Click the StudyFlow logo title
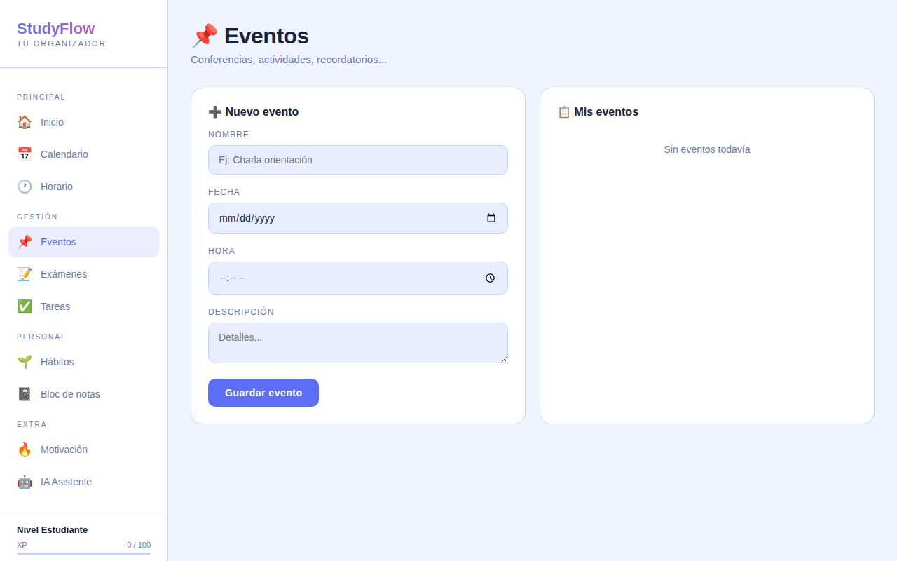 point(56,29)
